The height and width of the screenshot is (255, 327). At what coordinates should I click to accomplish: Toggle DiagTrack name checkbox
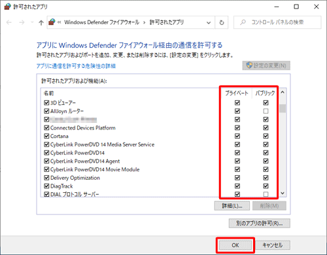pyautogui.click(x=46, y=186)
